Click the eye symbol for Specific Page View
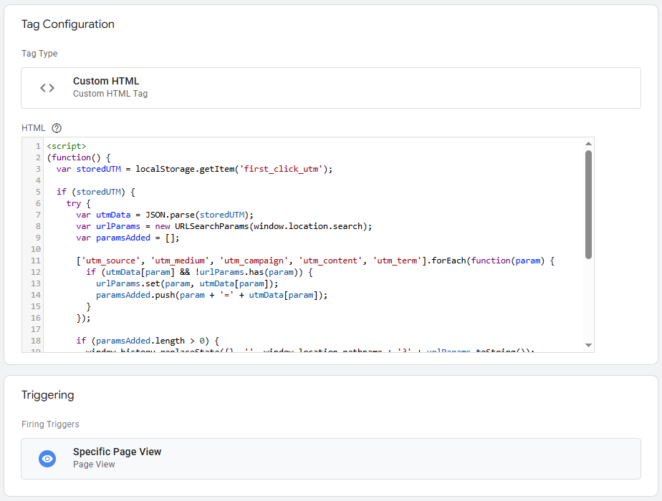 tap(47, 459)
